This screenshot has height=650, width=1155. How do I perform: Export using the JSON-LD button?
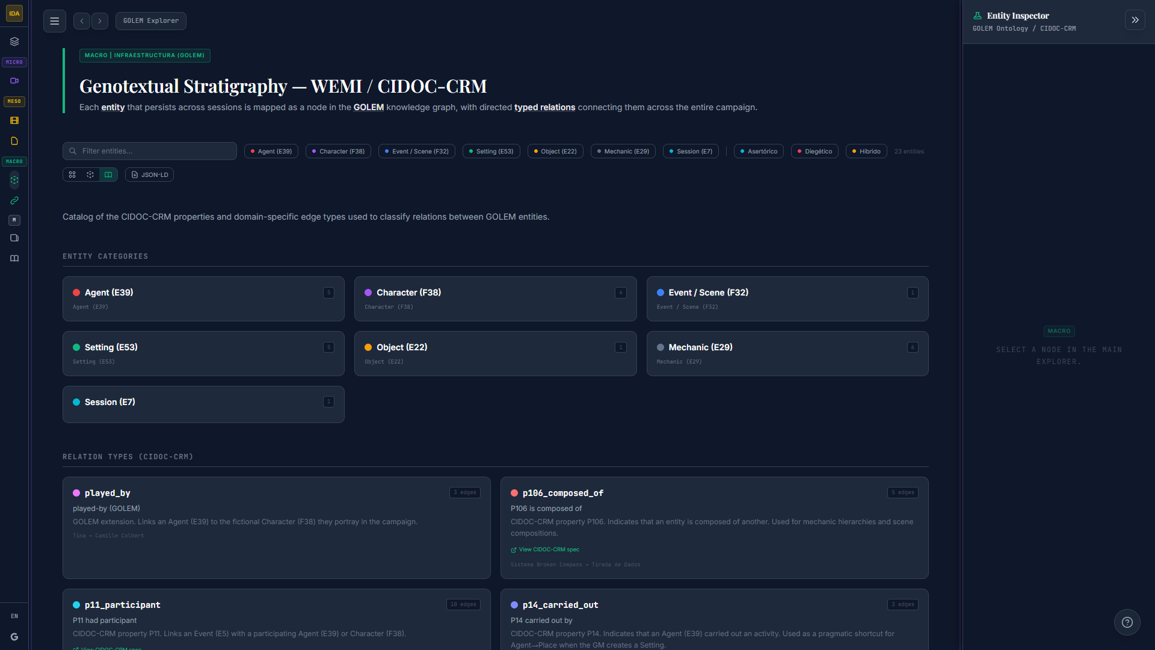[x=149, y=175]
